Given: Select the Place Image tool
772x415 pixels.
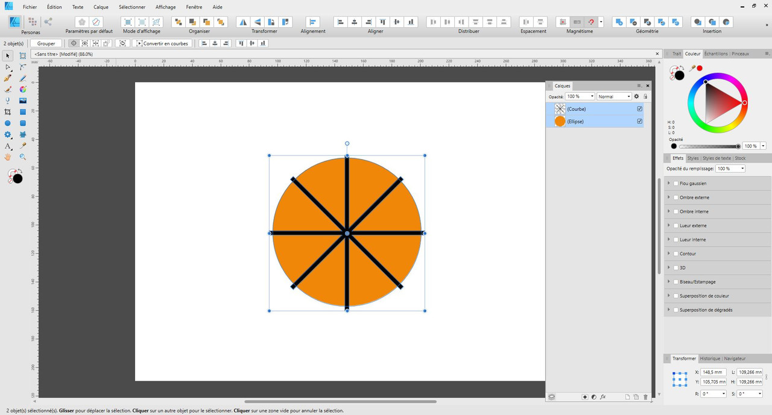Looking at the screenshot, I should pyautogui.click(x=23, y=101).
